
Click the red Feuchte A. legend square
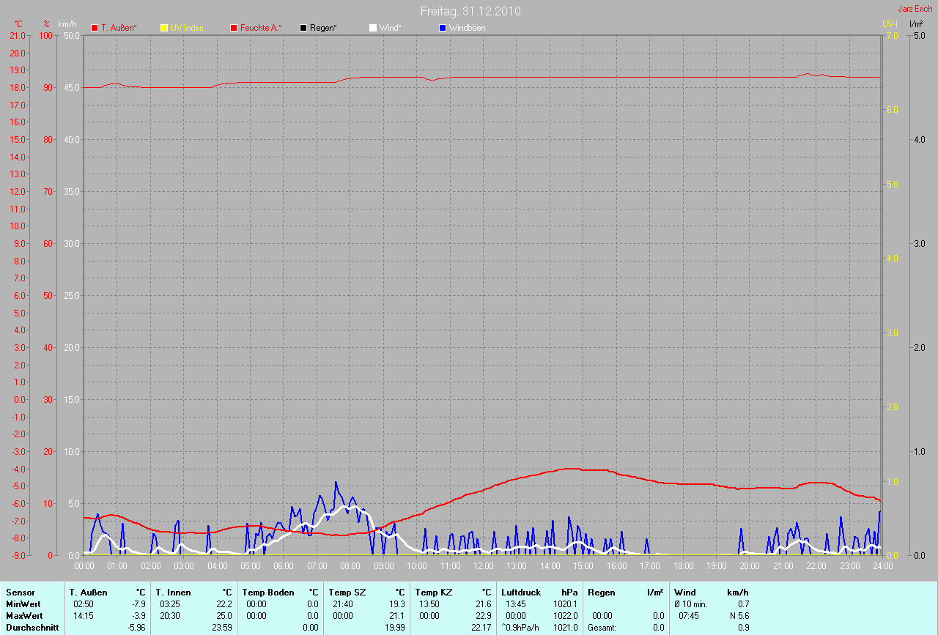click(x=234, y=28)
